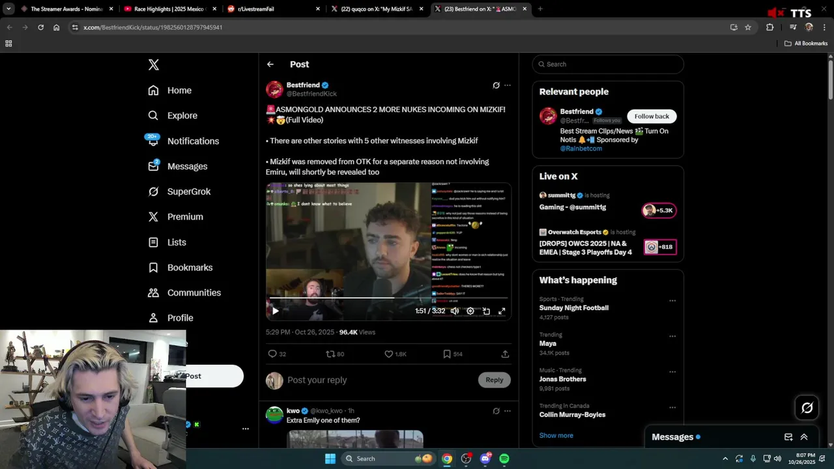Open All Bookmarks folder

point(806,44)
